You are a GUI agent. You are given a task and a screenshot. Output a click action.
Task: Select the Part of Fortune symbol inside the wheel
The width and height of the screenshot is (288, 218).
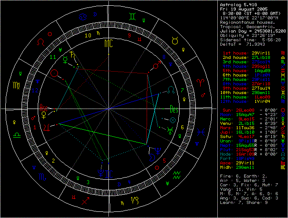pos(172,120)
